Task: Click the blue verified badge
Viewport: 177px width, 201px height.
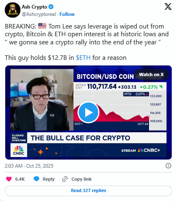Action: click(51, 7)
